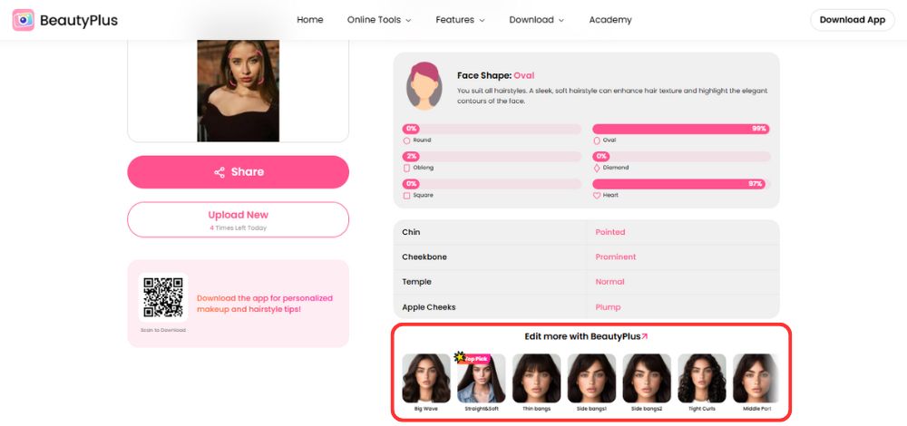Click the Diamond face shape icon
This screenshot has width=907, height=426.
pos(597,168)
